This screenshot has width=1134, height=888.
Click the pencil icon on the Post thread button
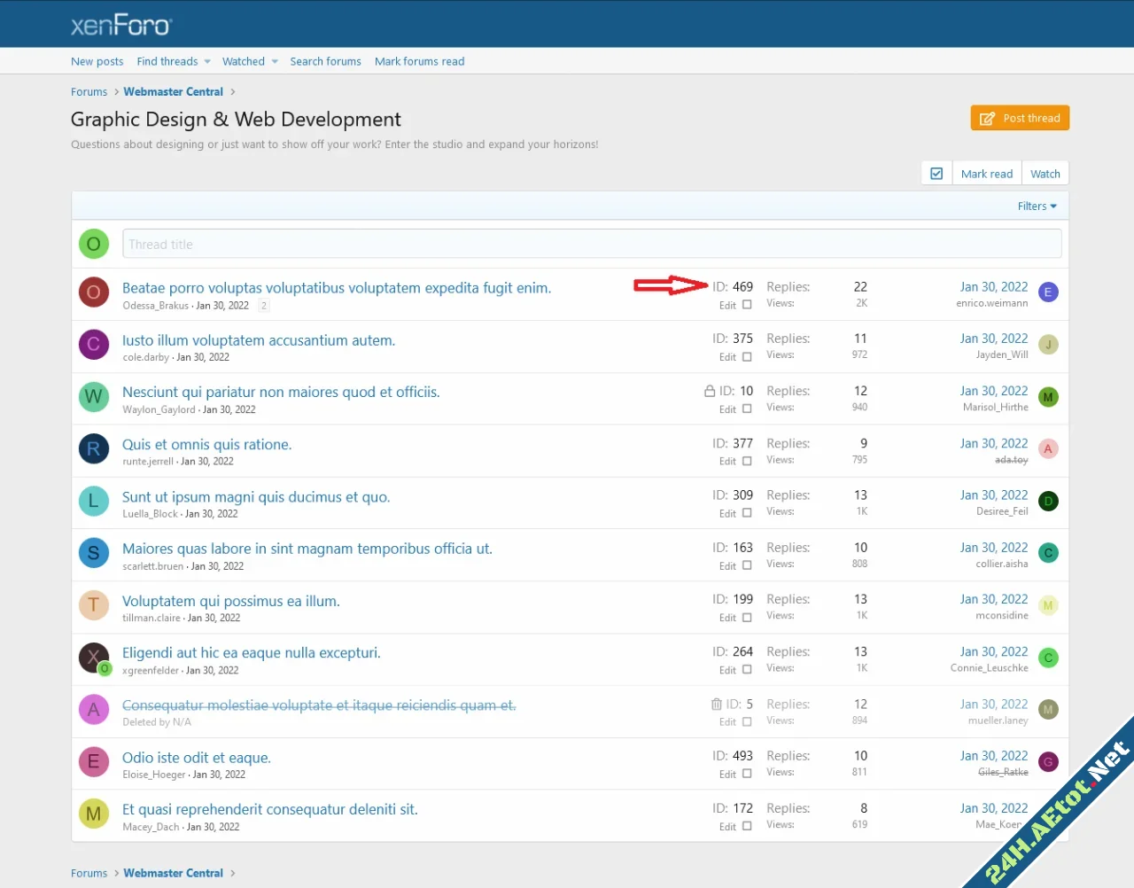[x=986, y=118]
